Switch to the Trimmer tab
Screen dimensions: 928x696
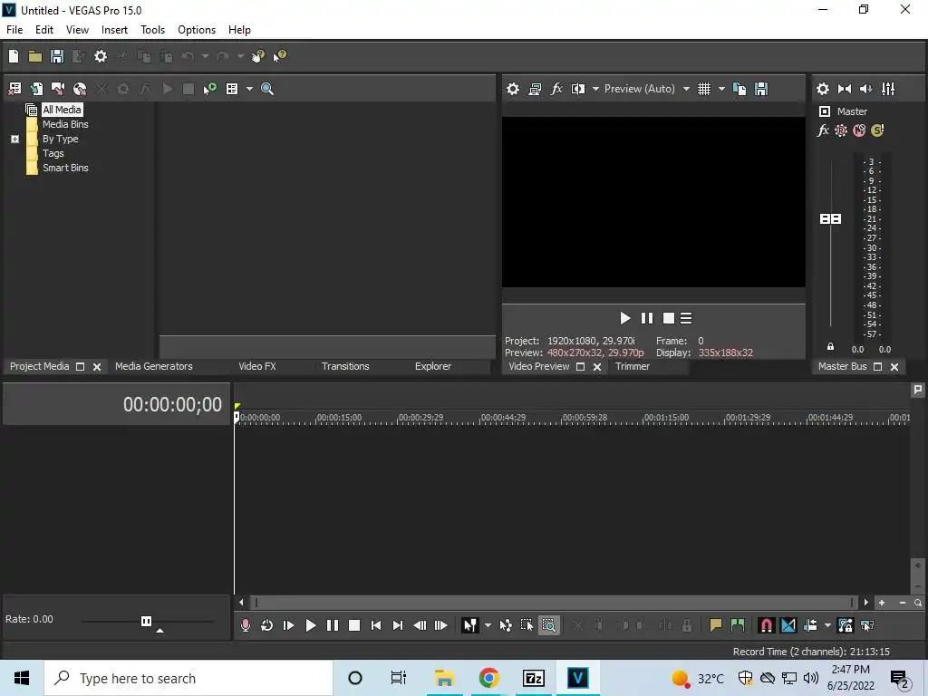coord(632,366)
